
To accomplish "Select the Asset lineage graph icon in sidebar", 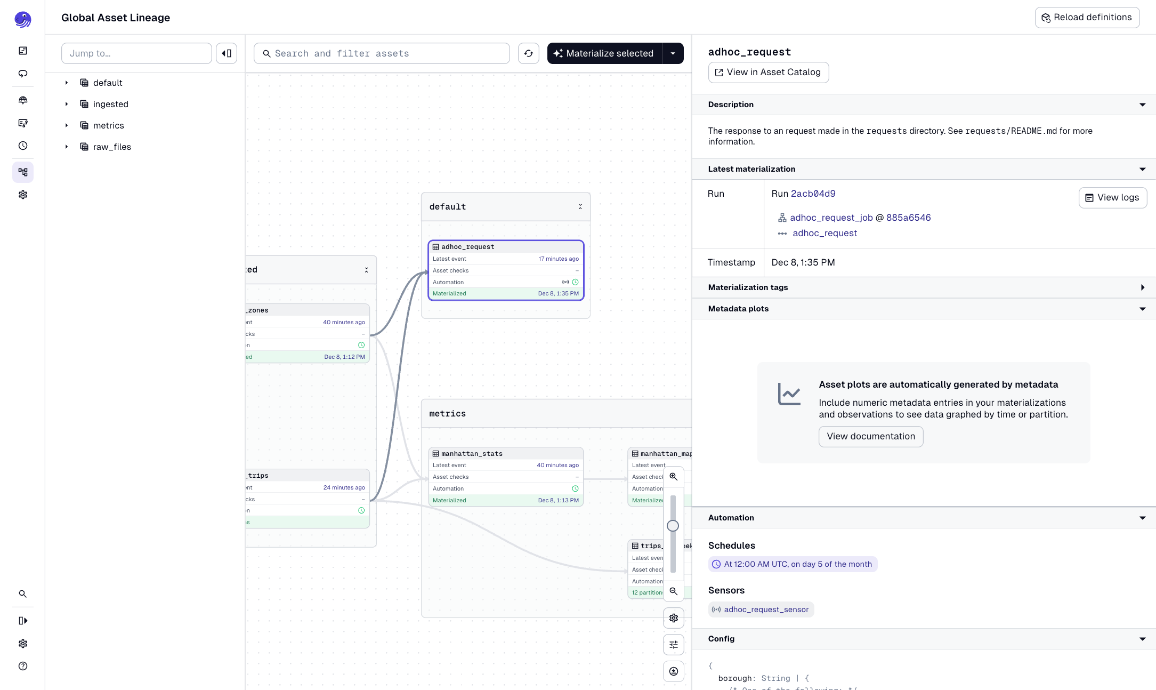I will (23, 172).
